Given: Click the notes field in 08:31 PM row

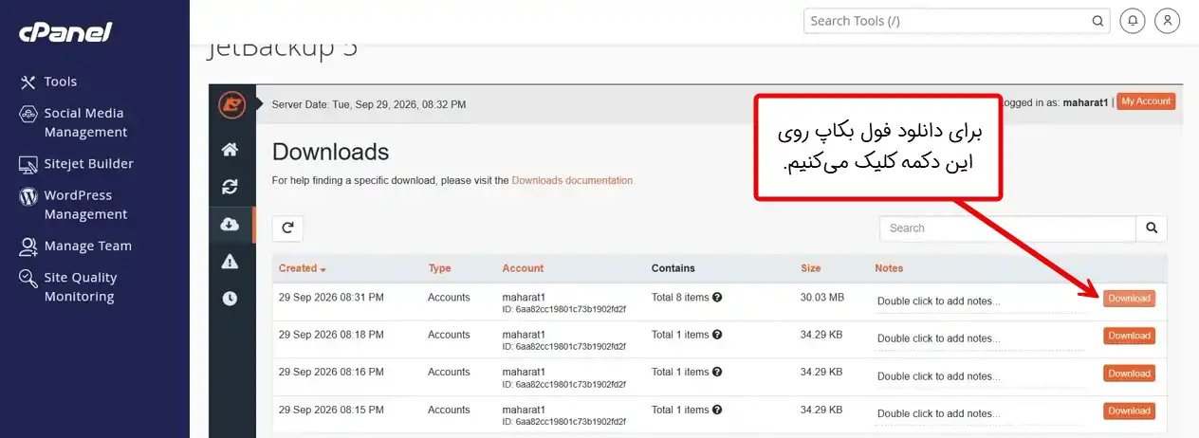Looking at the screenshot, I should pyautogui.click(x=982, y=301).
